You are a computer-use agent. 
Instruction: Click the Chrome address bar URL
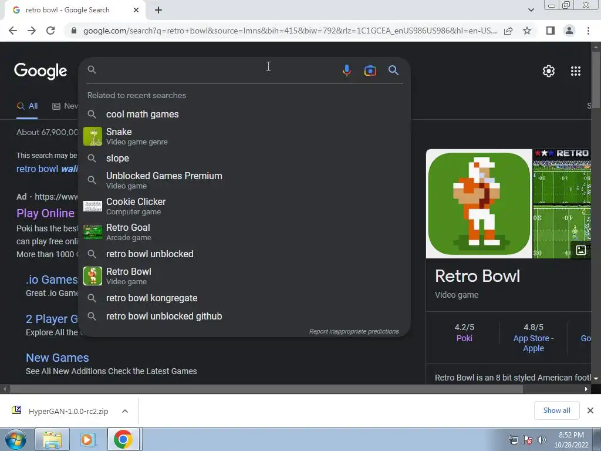click(x=290, y=31)
